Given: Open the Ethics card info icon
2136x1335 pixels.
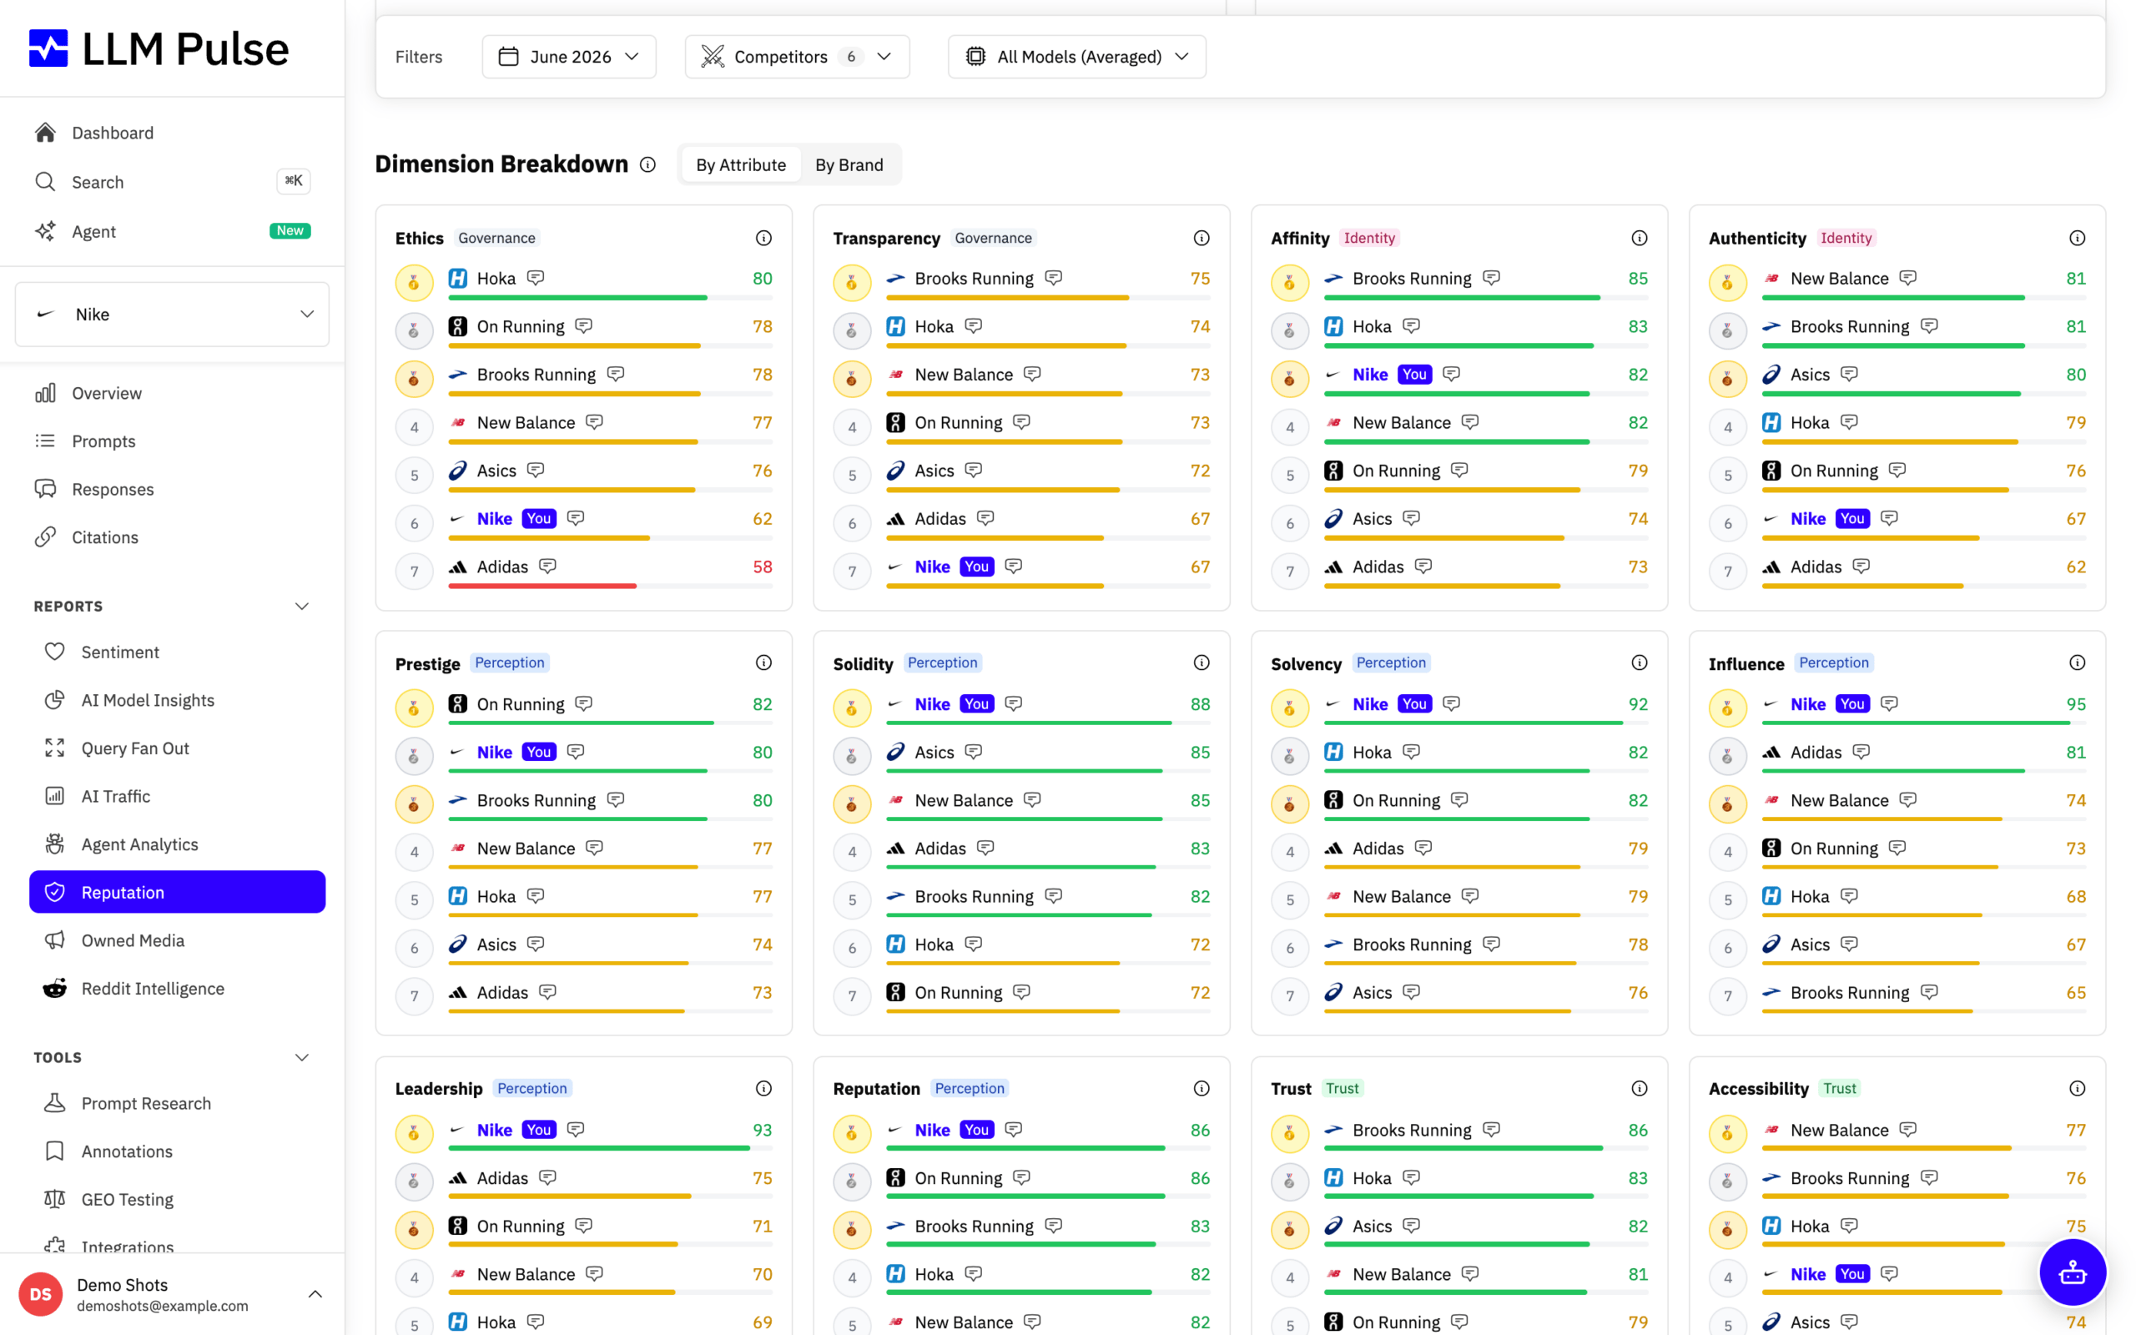Looking at the screenshot, I should pos(763,239).
